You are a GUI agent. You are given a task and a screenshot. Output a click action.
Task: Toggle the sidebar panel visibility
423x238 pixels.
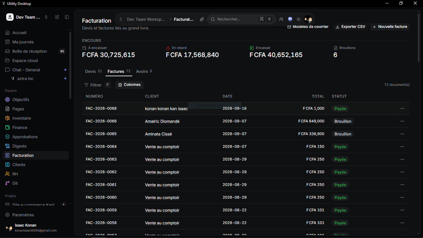click(x=67, y=17)
